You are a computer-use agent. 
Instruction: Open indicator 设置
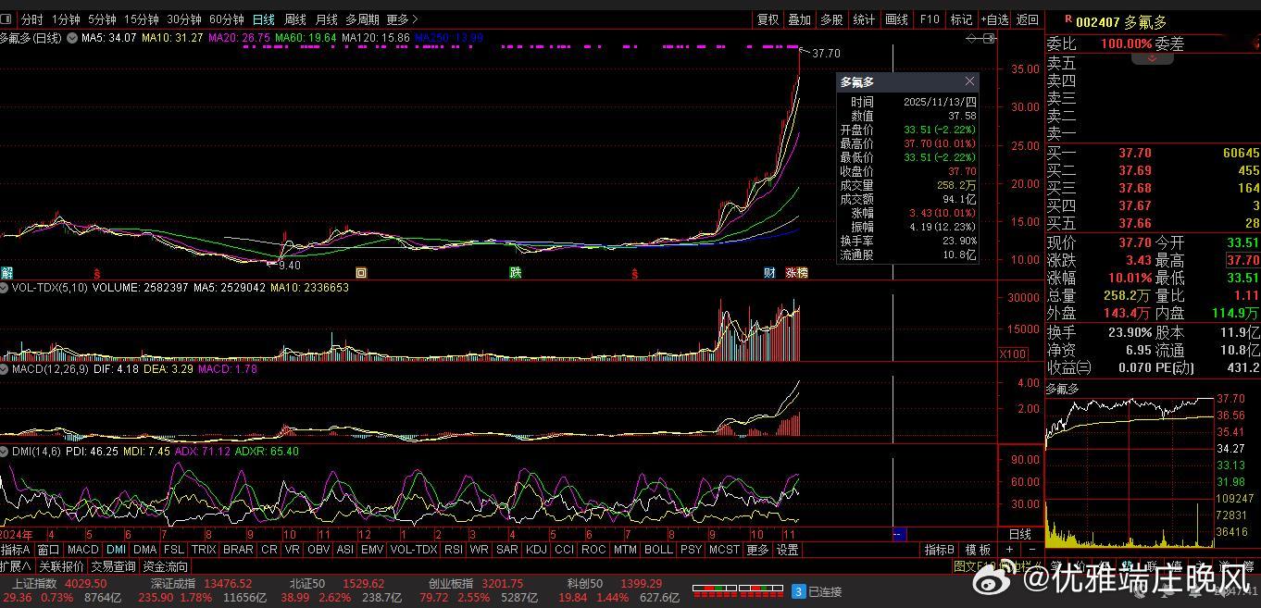pos(787,550)
